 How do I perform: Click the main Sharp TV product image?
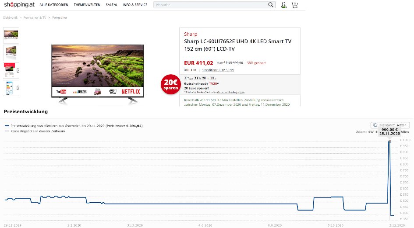coord(98,75)
